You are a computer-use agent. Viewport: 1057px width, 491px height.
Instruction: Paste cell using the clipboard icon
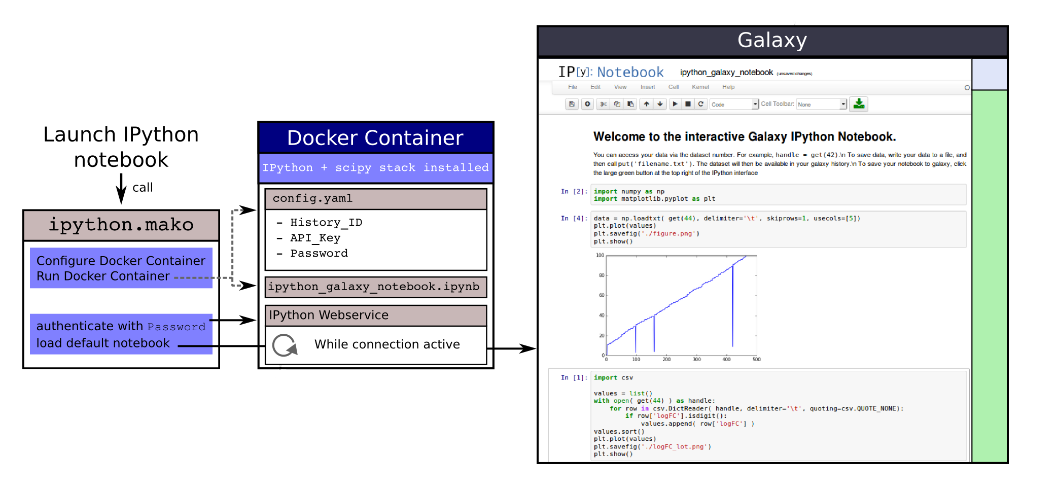coord(630,104)
